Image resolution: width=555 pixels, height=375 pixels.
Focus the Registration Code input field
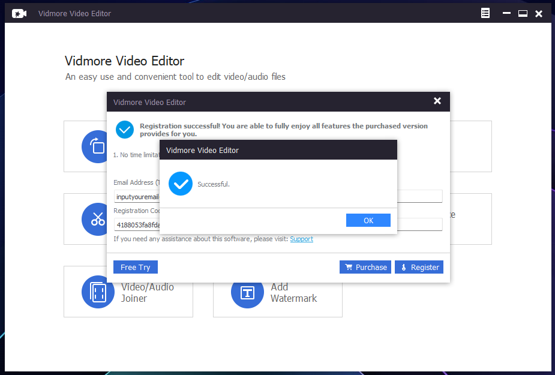click(137, 225)
